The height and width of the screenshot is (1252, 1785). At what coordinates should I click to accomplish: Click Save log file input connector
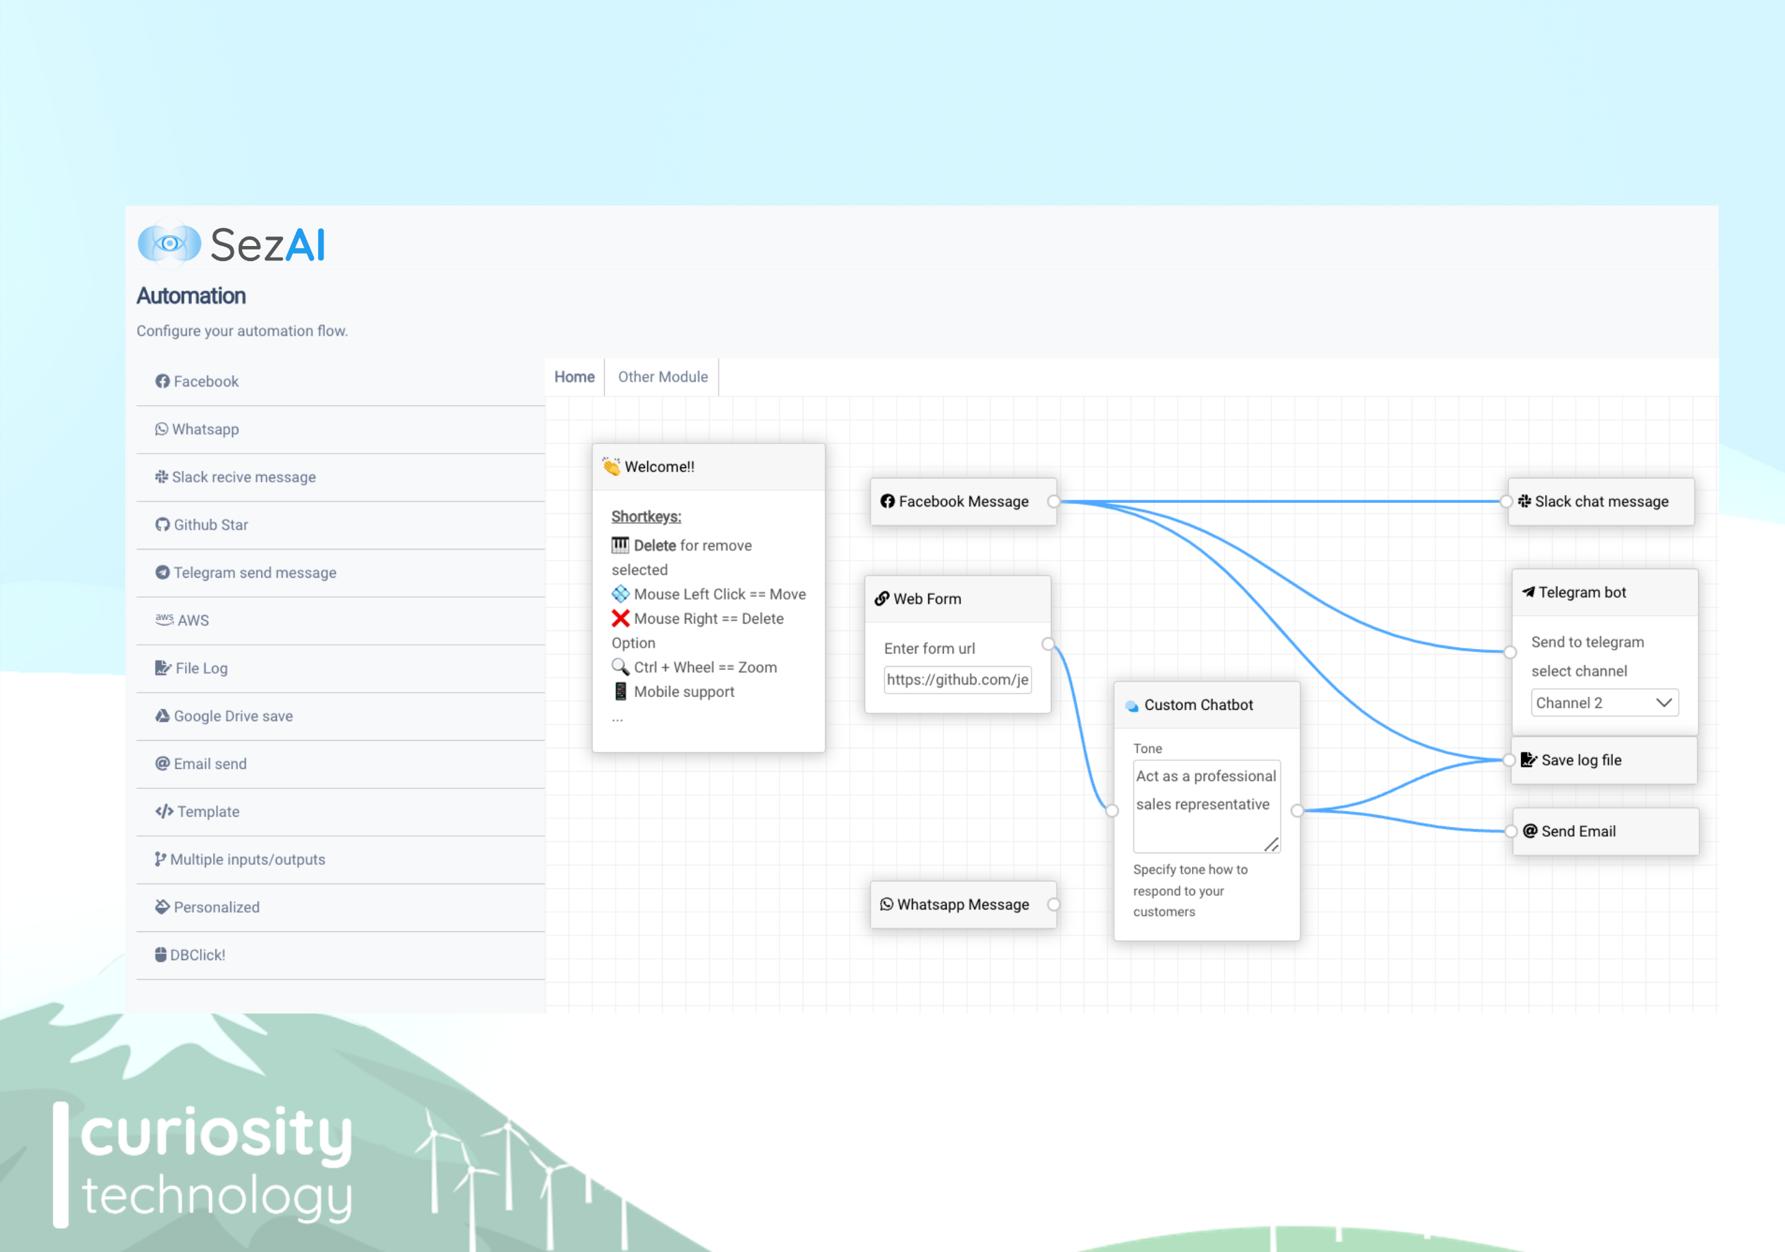coord(1509,760)
